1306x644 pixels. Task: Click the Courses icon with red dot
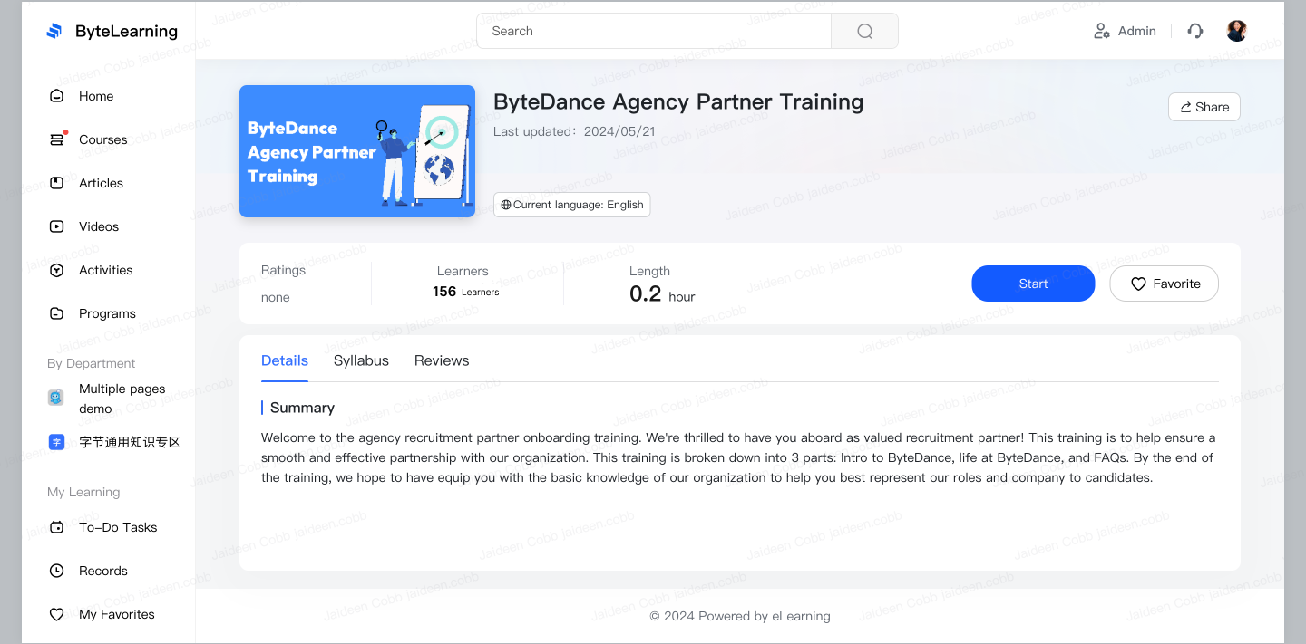(57, 139)
